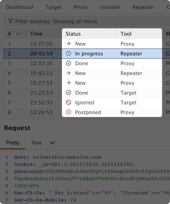
Task: Click the checkmark icon in row 3
Action: tap(68, 63)
